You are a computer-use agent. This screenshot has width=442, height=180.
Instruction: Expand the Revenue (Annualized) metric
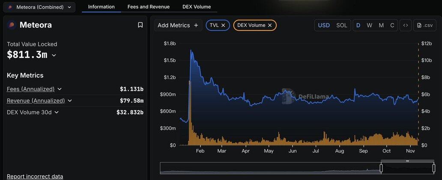coord(70,101)
